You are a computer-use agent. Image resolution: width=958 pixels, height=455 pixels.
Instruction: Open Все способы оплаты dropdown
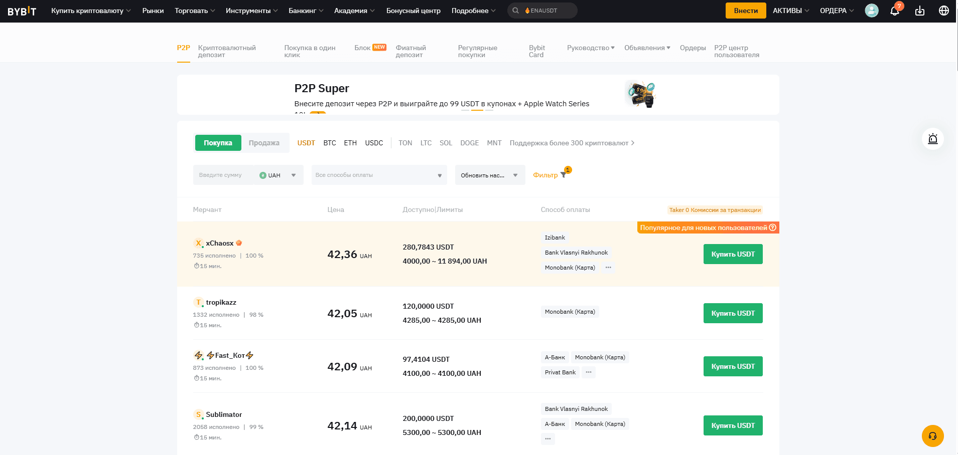click(379, 175)
